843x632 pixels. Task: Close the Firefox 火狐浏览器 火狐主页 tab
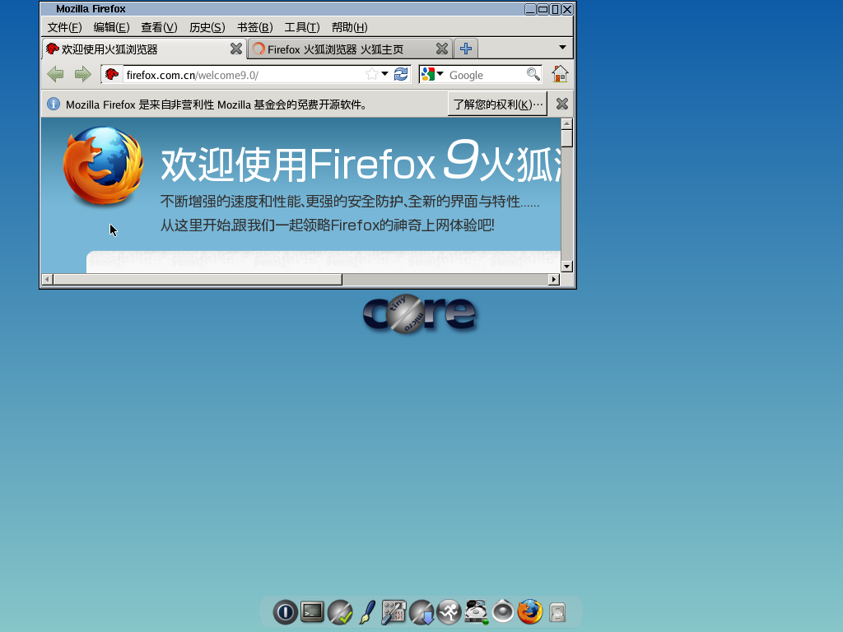[441, 49]
